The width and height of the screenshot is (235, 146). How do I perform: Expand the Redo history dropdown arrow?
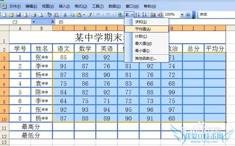(113, 15)
